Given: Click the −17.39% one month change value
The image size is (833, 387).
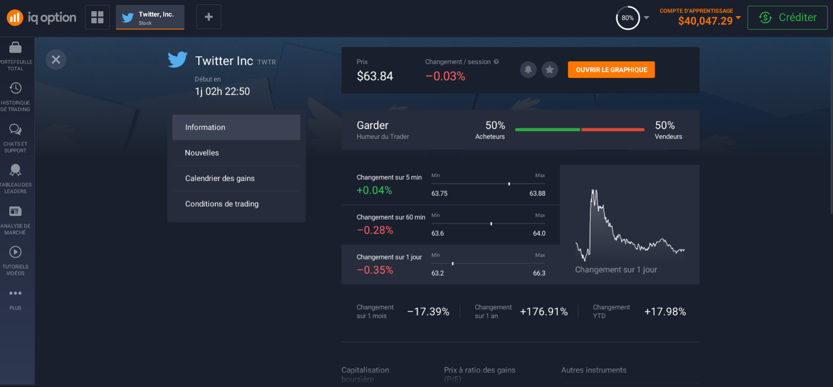Looking at the screenshot, I should [x=428, y=312].
